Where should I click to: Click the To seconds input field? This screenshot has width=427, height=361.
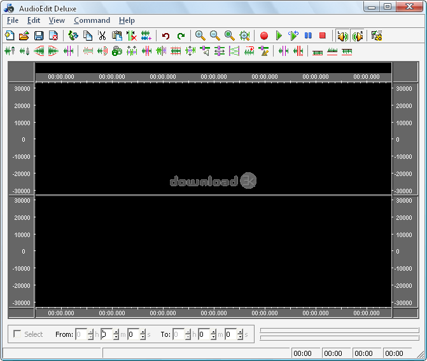coord(231,334)
